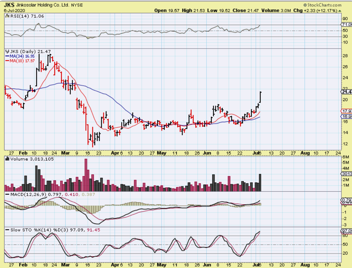Click the 97.09 stochastic tag on the right axis
The width and height of the screenshot is (352, 268).
347,231
